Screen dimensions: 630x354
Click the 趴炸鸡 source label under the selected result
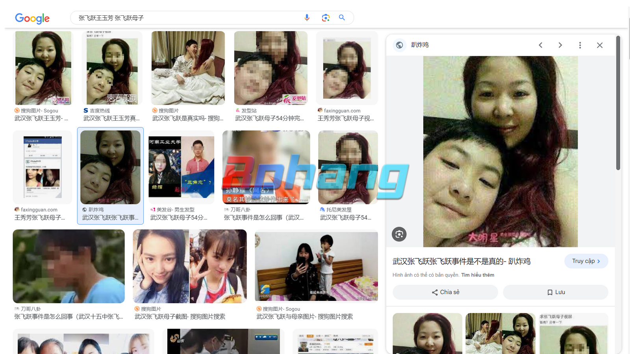(96, 210)
